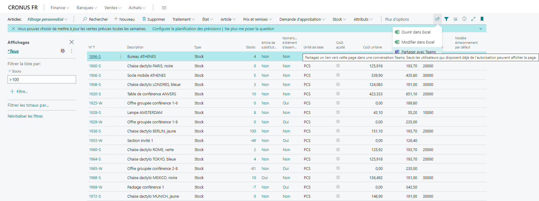Expand the Filtrage personnalisé view selector
The image size is (539, 201).
[x=47, y=19]
